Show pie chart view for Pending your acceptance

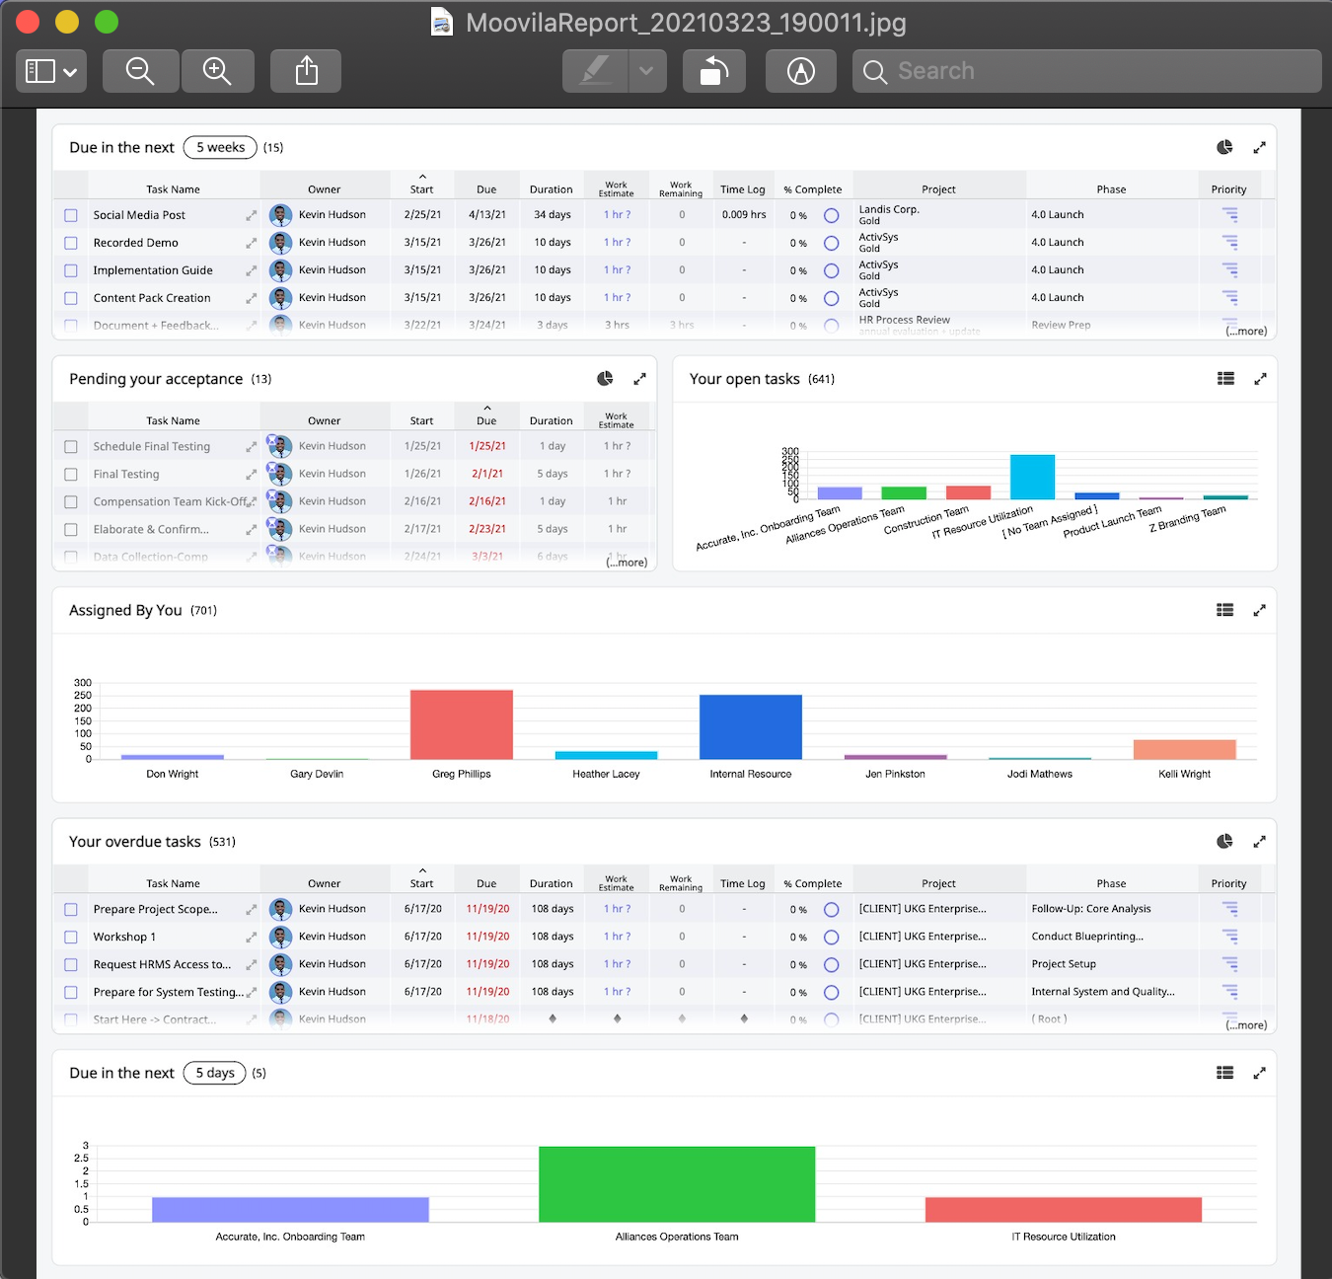click(x=605, y=379)
